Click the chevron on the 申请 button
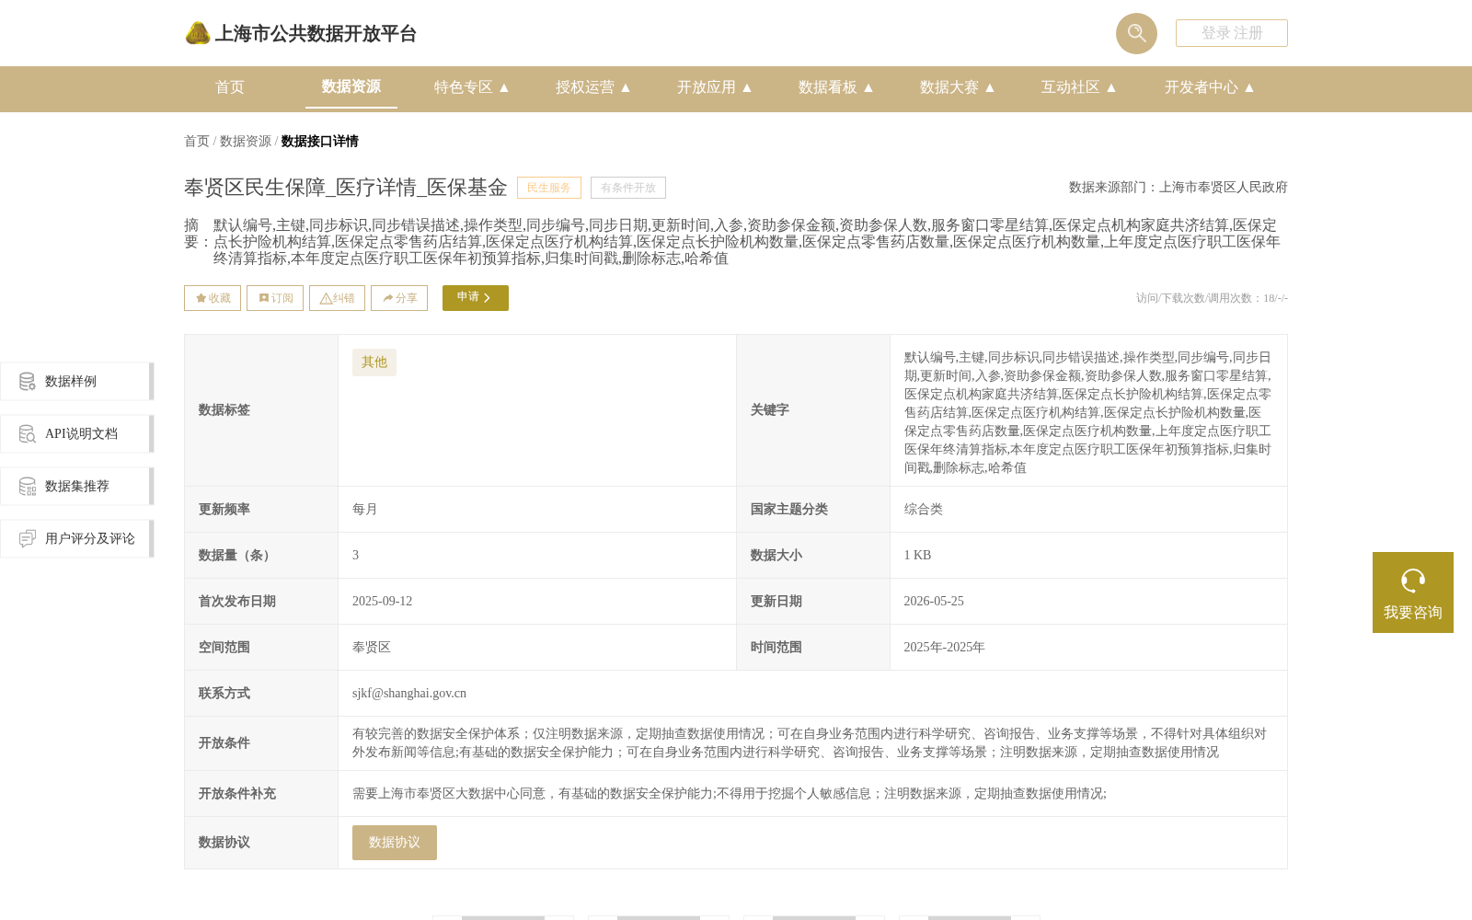Screen dimensions: 1472x920 click(487, 298)
